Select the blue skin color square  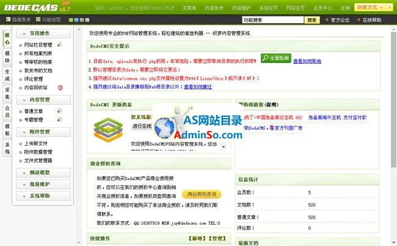[x=76, y=20]
